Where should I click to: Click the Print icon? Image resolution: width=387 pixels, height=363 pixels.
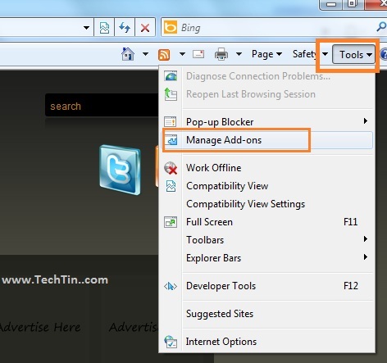point(221,54)
